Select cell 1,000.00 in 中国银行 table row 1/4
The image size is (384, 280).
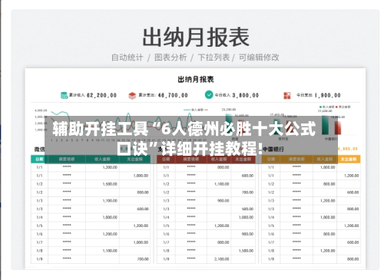tap(328, 217)
